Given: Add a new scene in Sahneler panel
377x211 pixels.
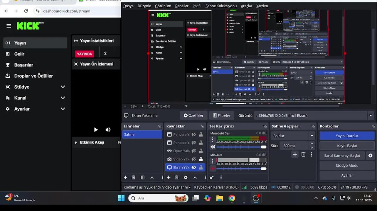Looking at the screenshot, I should [126, 178].
